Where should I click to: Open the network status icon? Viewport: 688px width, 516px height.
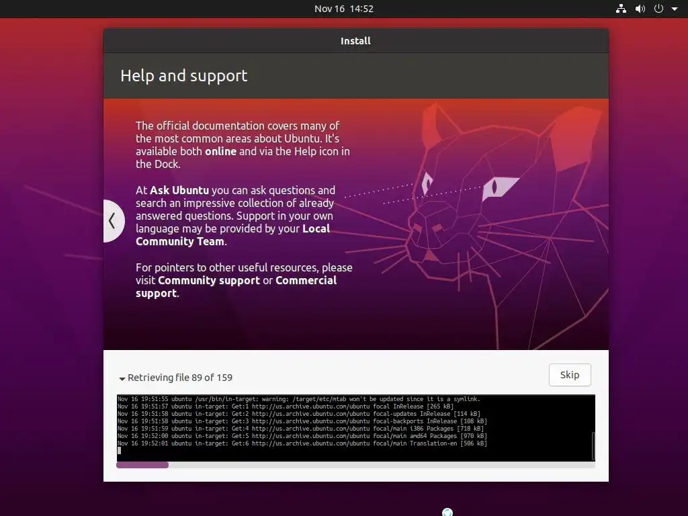pos(621,8)
